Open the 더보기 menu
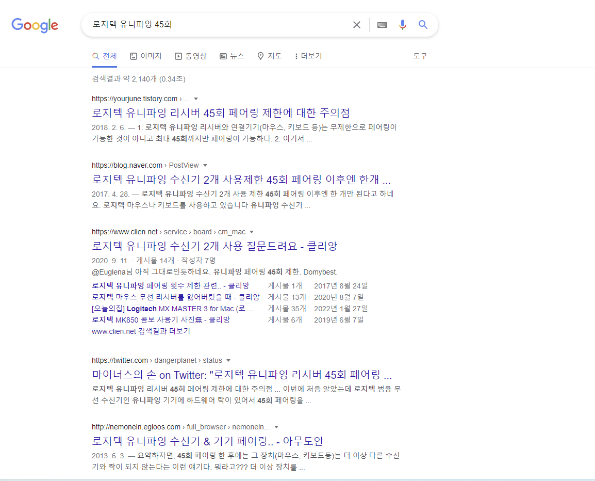 308,56
